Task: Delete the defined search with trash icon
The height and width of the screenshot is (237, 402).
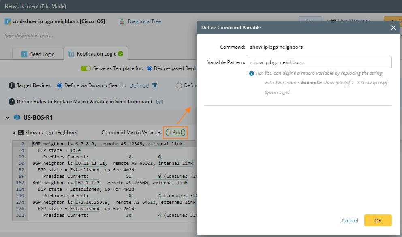Action: click(154, 85)
